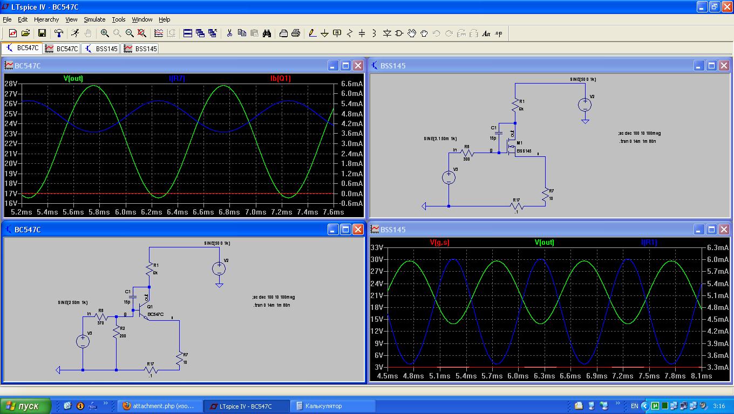Open the Window menu
Image resolution: width=734 pixels, height=414 pixels.
(142, 19)
